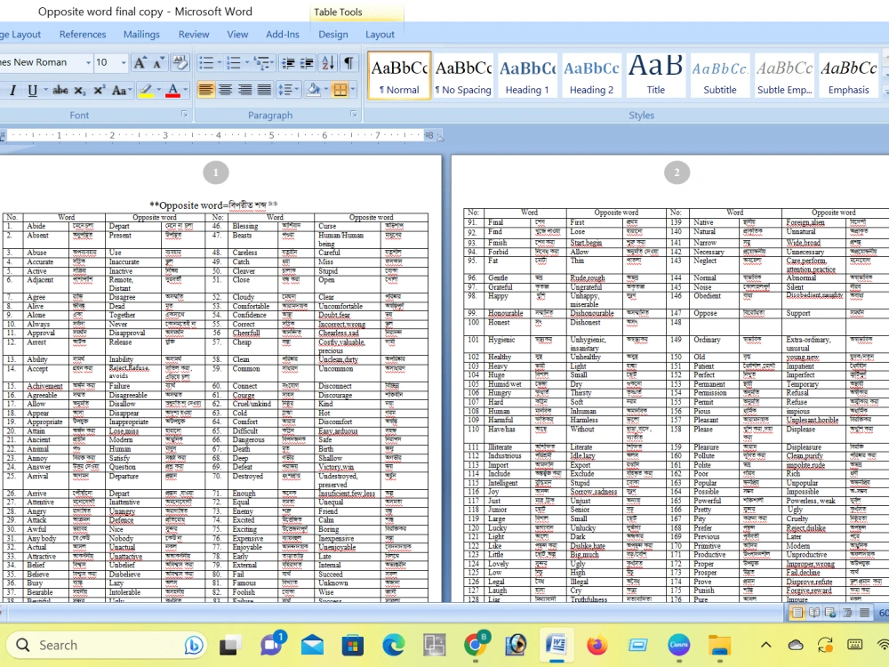Open the Line Spacing dropdown
Screen dimensions: 889x667
[x=285, y=90]
